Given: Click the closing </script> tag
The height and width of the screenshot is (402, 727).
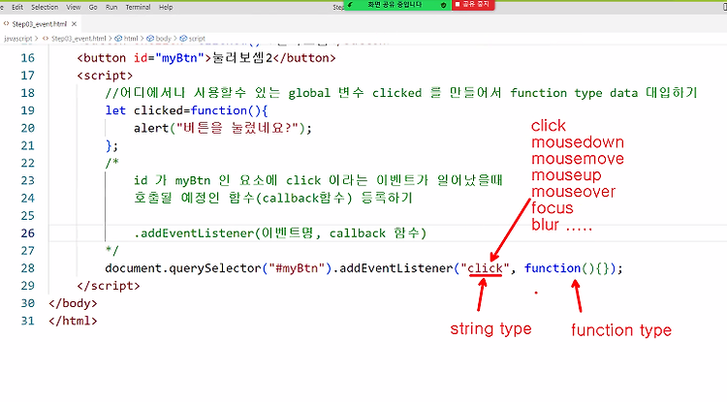Looking at the screenshot, I should click(x=109, y=286).
